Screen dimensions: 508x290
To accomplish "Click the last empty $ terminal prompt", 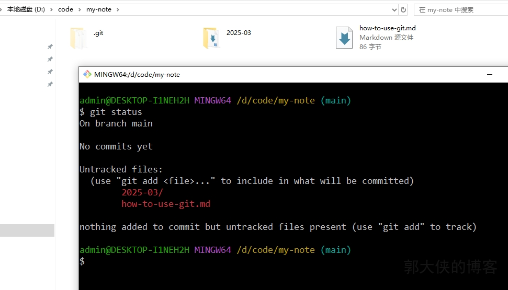I will [82, 261].
